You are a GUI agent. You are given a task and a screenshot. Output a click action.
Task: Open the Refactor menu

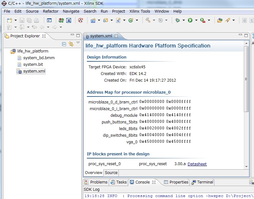[51, 11]
